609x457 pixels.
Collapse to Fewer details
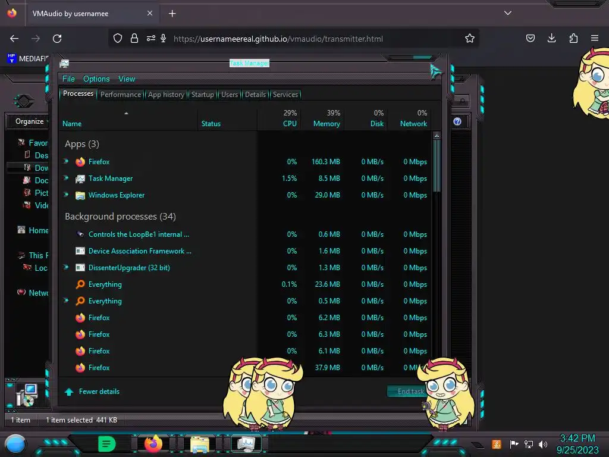(92, 392)
